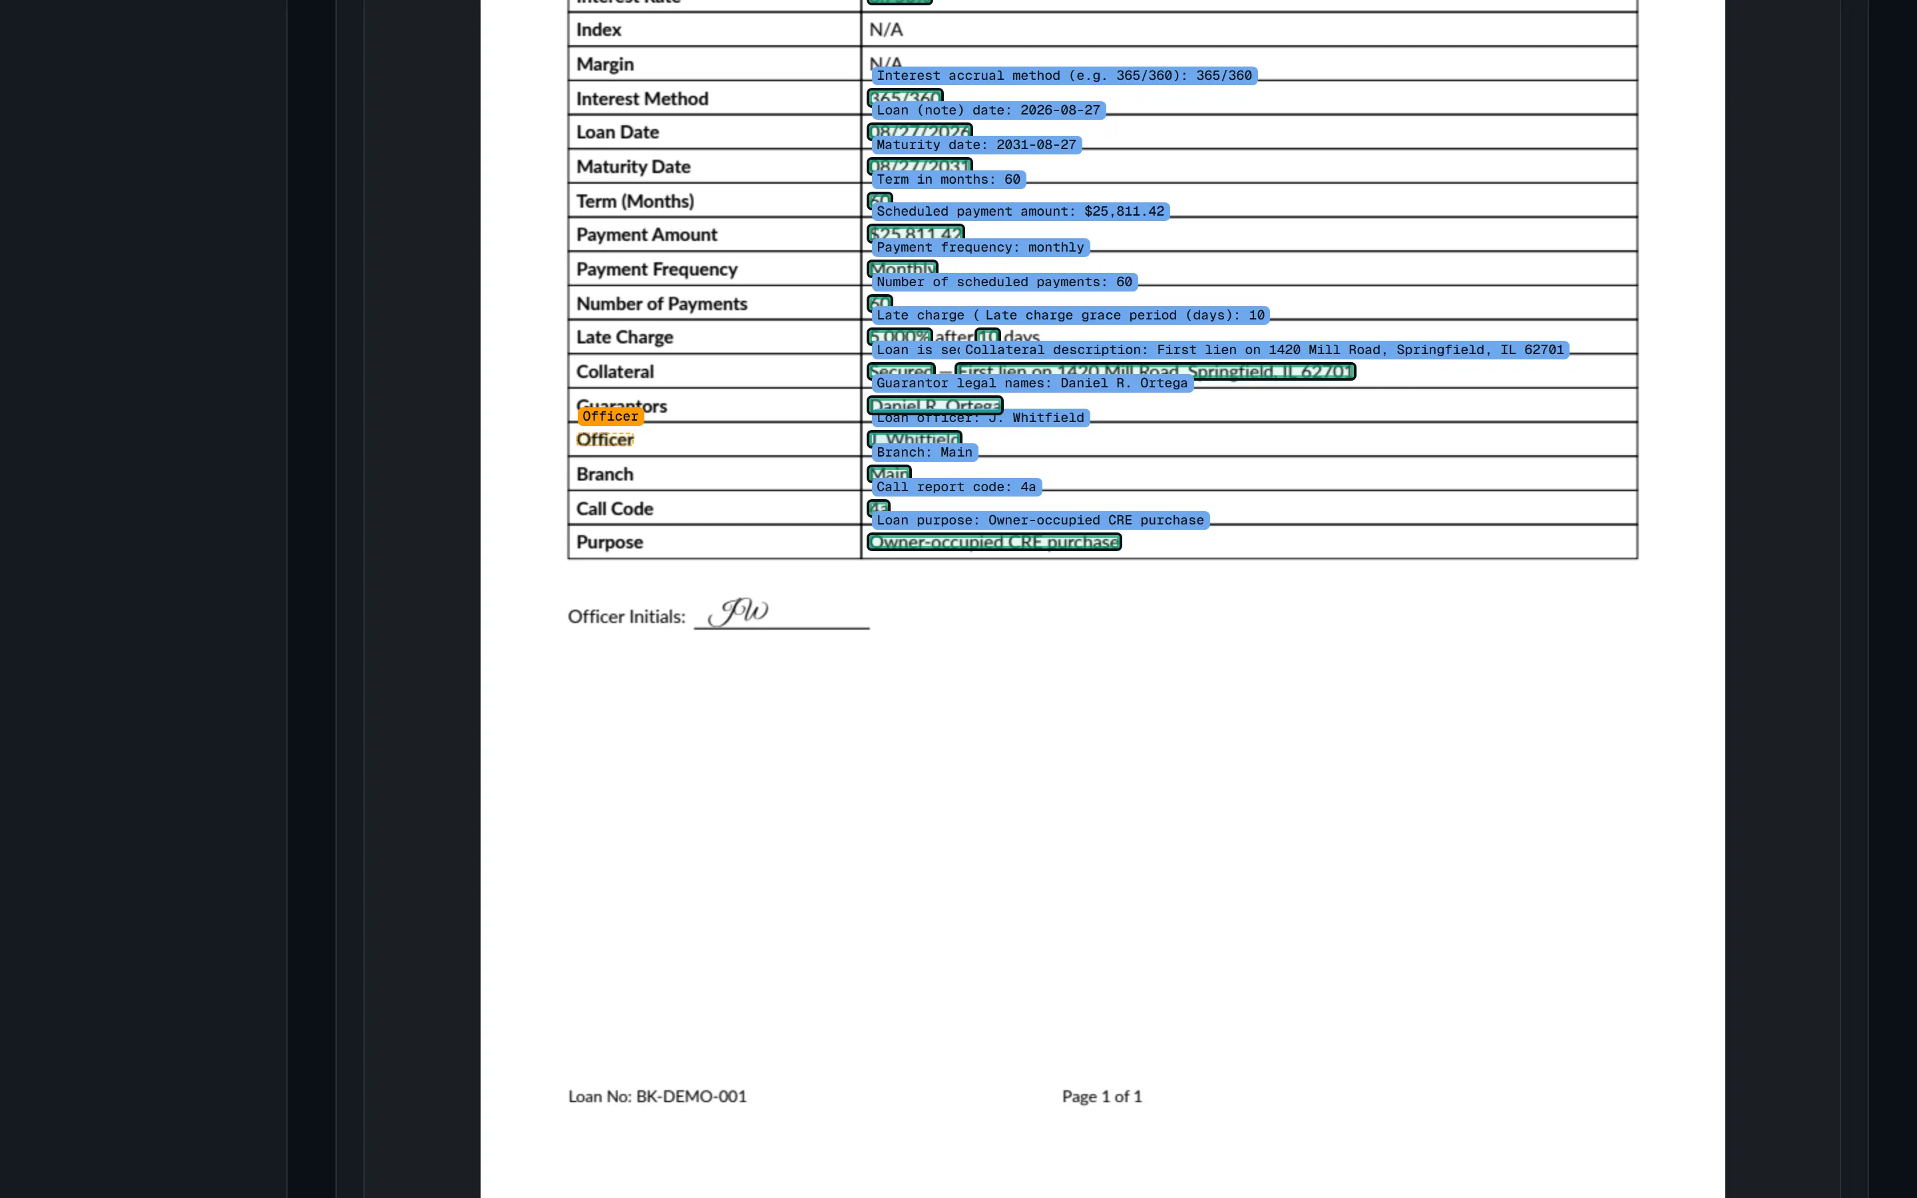The width and height of the screenshot is (1917, 1198).
Task: Click the "Branch: Main" annotation tag
Action: coord(925,453)
